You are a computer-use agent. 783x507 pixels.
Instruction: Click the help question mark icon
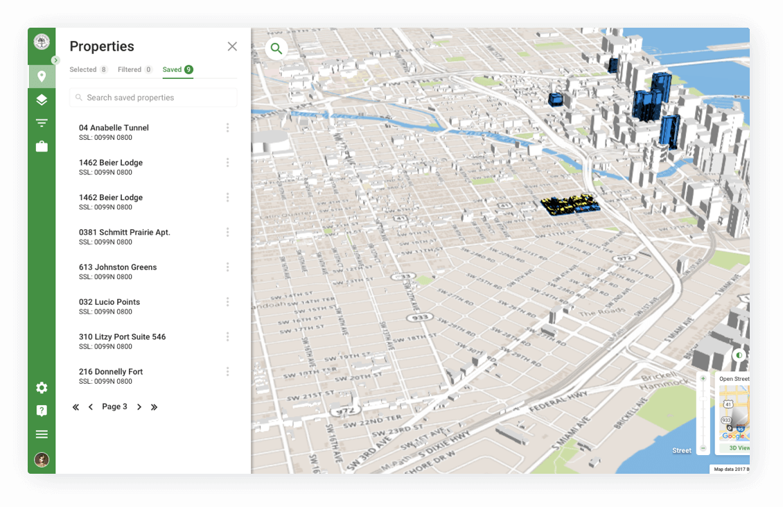pos(42,411)
